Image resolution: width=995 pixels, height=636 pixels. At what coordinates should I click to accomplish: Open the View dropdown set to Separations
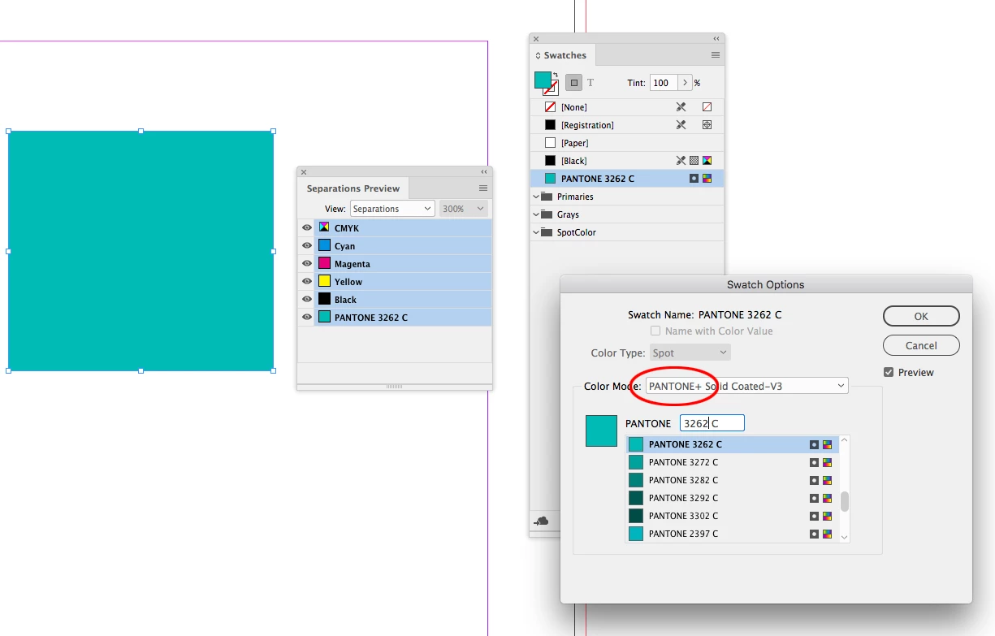point(392,209)
